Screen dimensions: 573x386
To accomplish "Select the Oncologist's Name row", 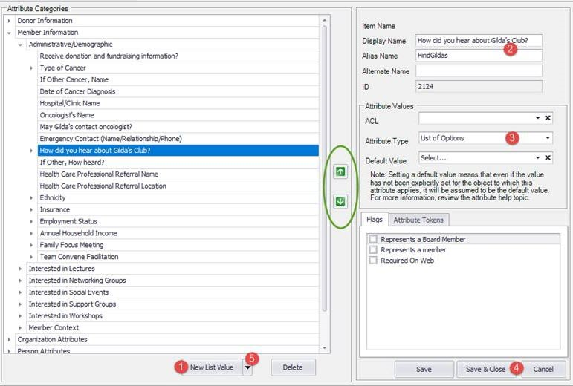I will pos(178,115).
